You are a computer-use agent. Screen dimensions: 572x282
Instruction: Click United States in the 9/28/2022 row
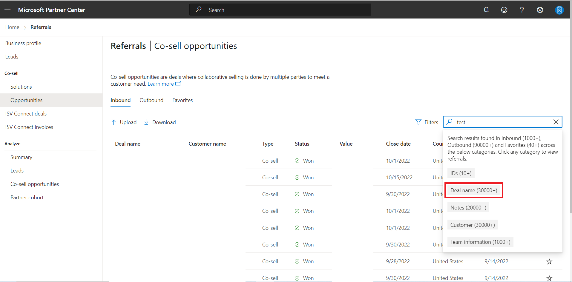point(448,261)
